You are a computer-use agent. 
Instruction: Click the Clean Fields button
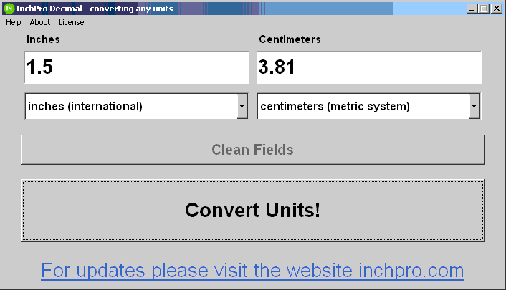click(253, 150)
